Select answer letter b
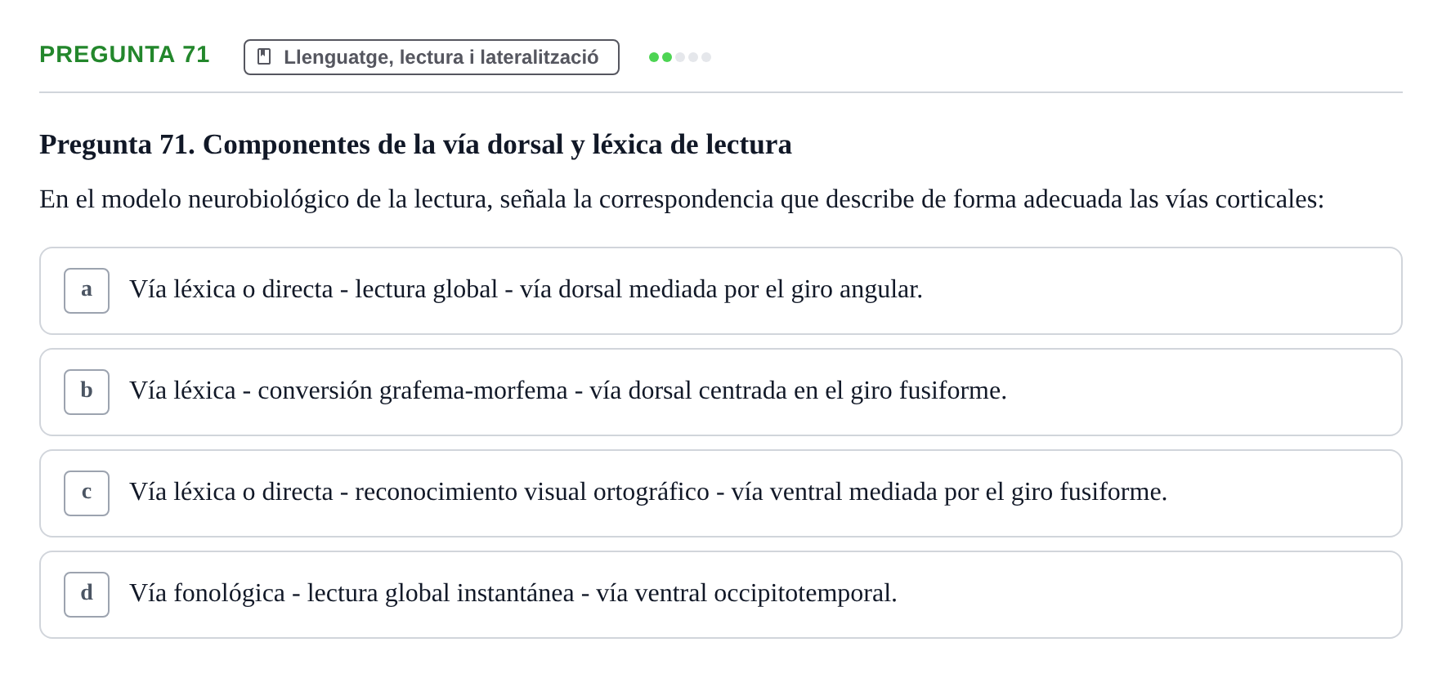Screen dimensions: 1442x678 [87, 392]
